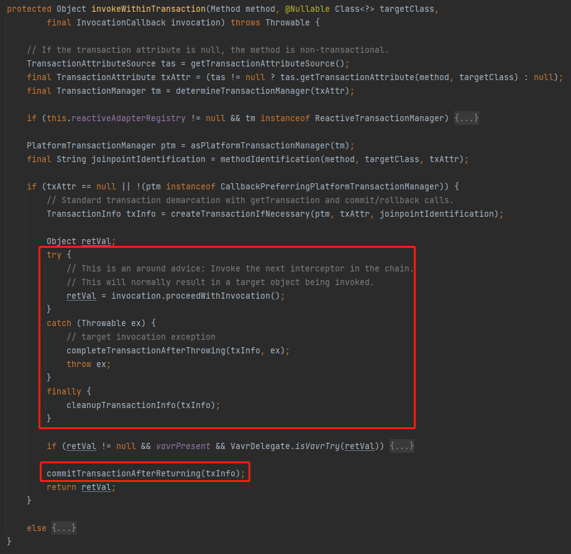Image resolution: width=571 pixels, height=554 pixels.
Task: Click 'final InvocationCallback invocation' parameter
Action: (x=134, y=23)
